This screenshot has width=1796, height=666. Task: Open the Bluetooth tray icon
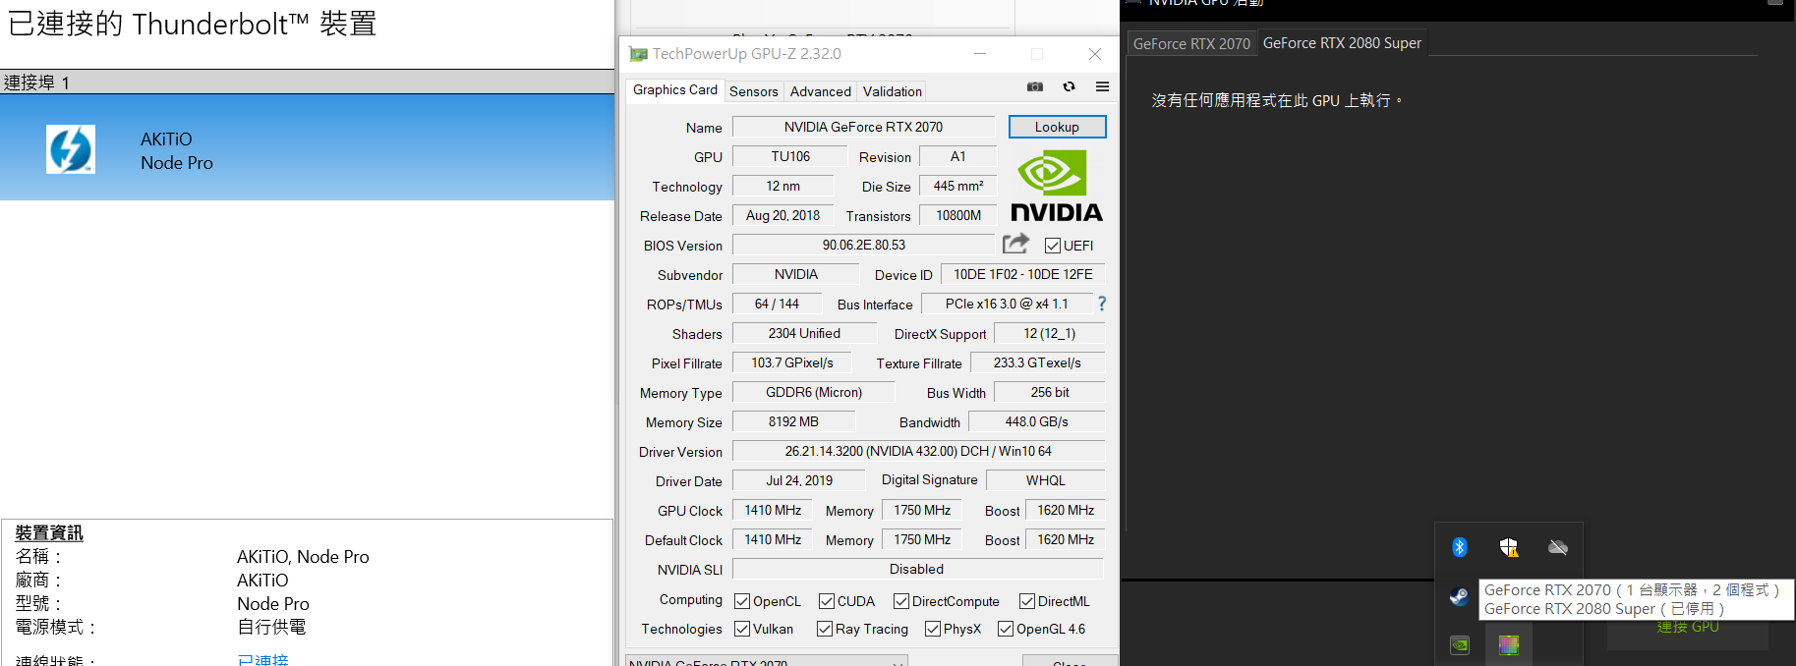click(1460, 547)
